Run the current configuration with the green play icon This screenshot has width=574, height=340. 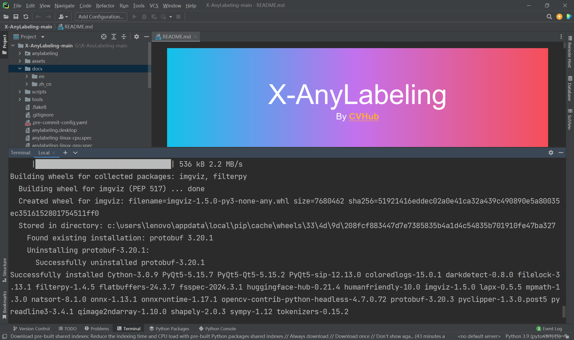(x=135, y=16)
